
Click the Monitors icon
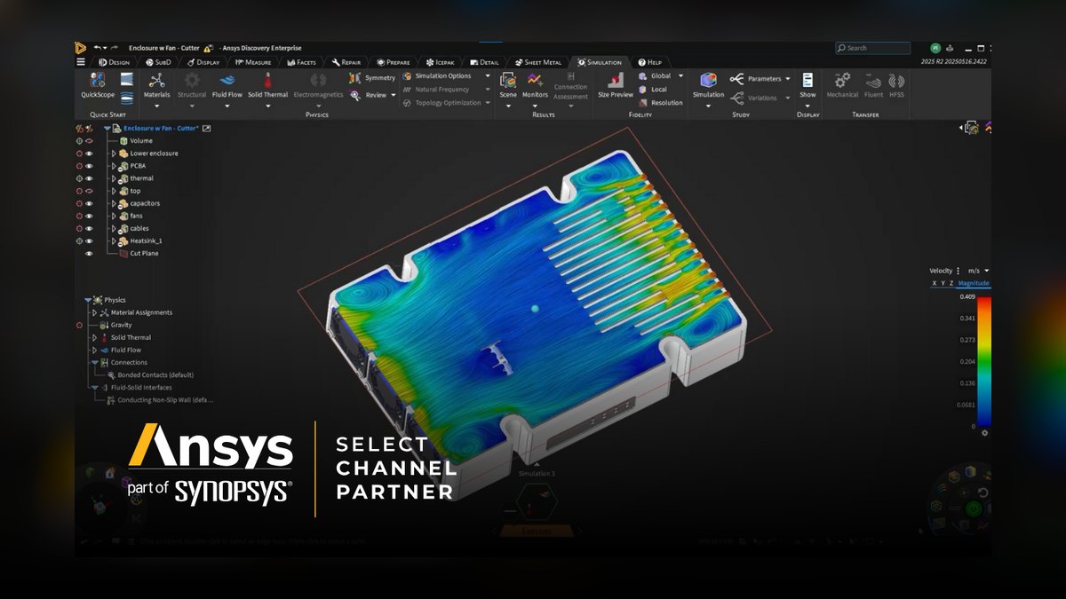click(x=535, y=81)
